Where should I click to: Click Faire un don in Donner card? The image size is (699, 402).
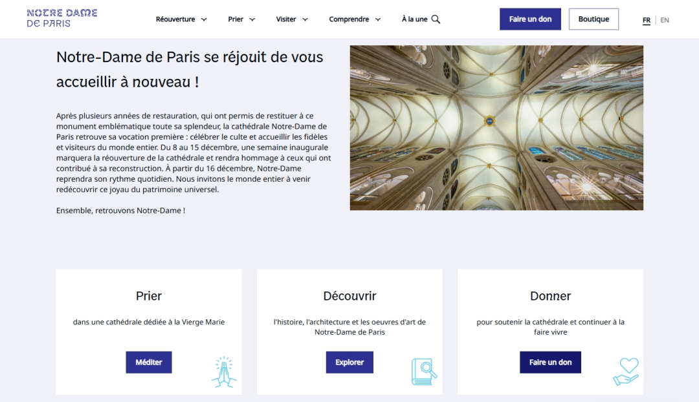(x=550, y=363)
